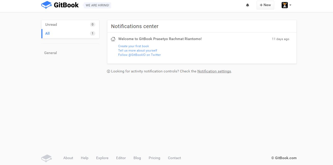The height and width of the screenshot is (165, 333).
Task: Click the Create your first book link
Action: point(133,46)
